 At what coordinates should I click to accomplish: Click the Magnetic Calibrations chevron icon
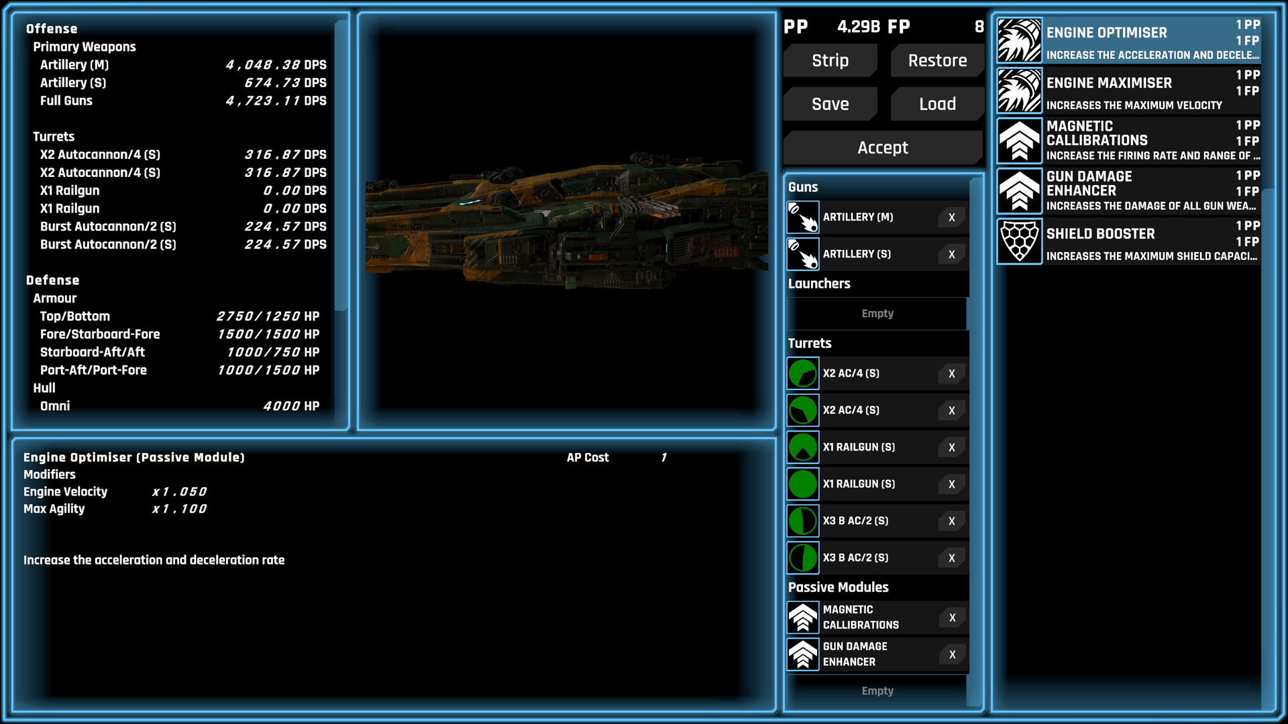click(x=1018, y=140)
